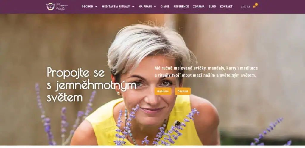
Task: Click the Pramen Světla owl logo
Action: (57, 7)
